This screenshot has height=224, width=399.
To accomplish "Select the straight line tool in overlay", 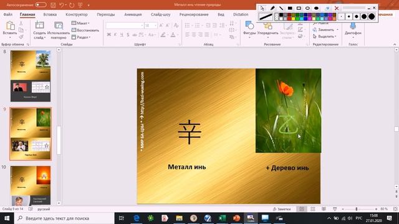I will click(281, 8).
